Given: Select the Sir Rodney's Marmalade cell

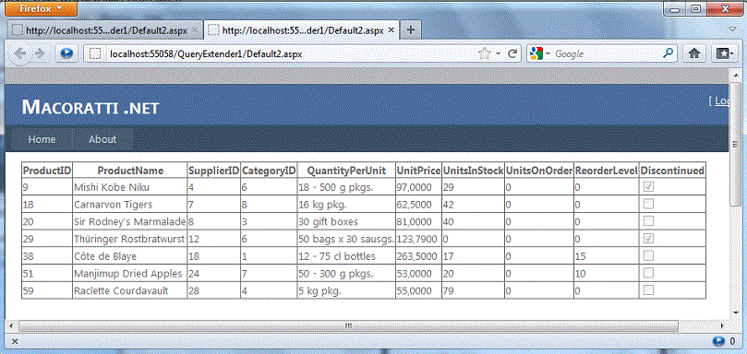Looking at the screenshot, I should tap(130, 222).
